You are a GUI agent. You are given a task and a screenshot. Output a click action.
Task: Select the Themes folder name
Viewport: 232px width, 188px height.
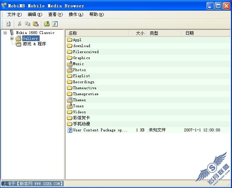(80, 100)
